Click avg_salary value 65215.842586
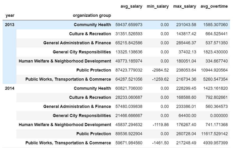This screenshot has width=238, height=148. point(129,43)
